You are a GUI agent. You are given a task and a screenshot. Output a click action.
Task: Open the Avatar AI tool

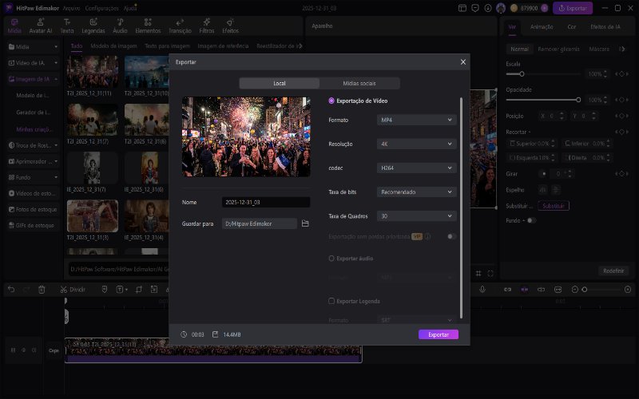pyautogui.click(x=41, y=26)
